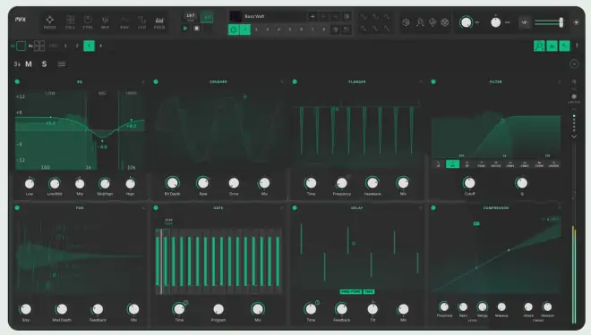Click the first green button top right
This screenshot has height=335, width=591.
coord(539,46)
